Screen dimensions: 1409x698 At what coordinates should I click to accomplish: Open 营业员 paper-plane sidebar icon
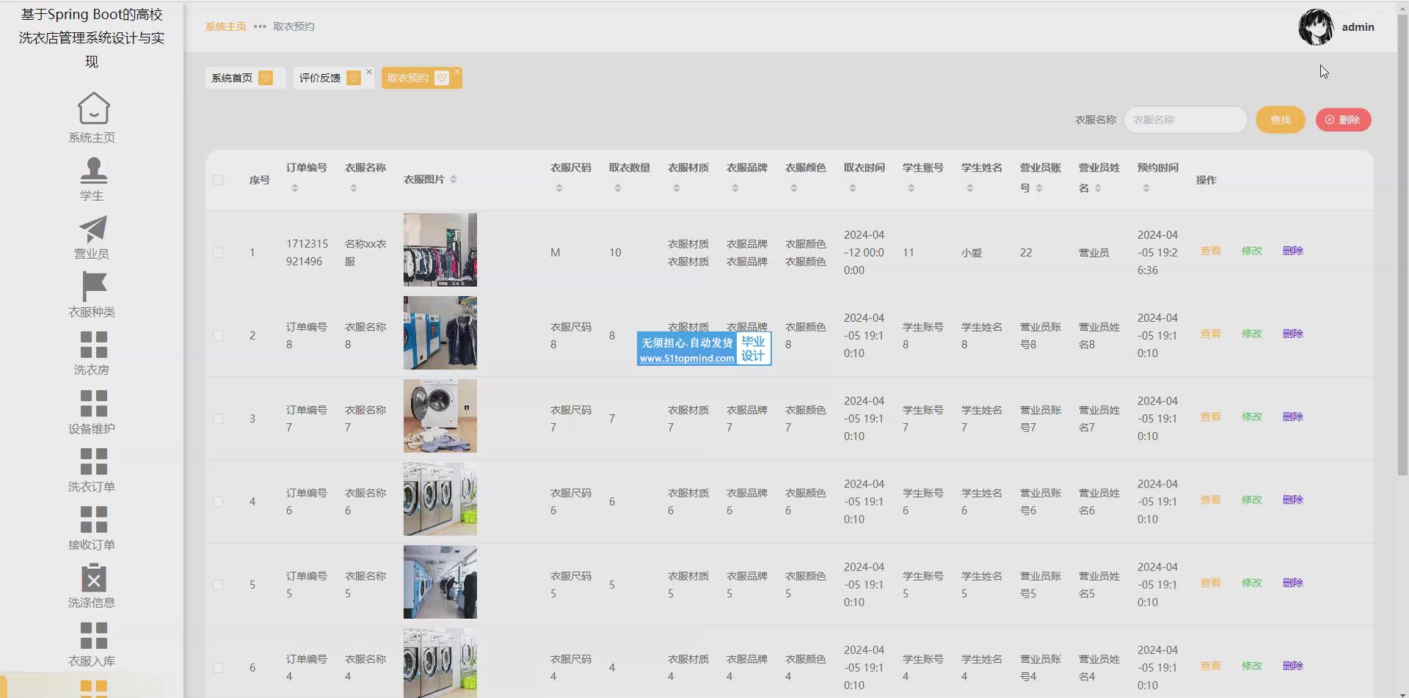[93, 228]
